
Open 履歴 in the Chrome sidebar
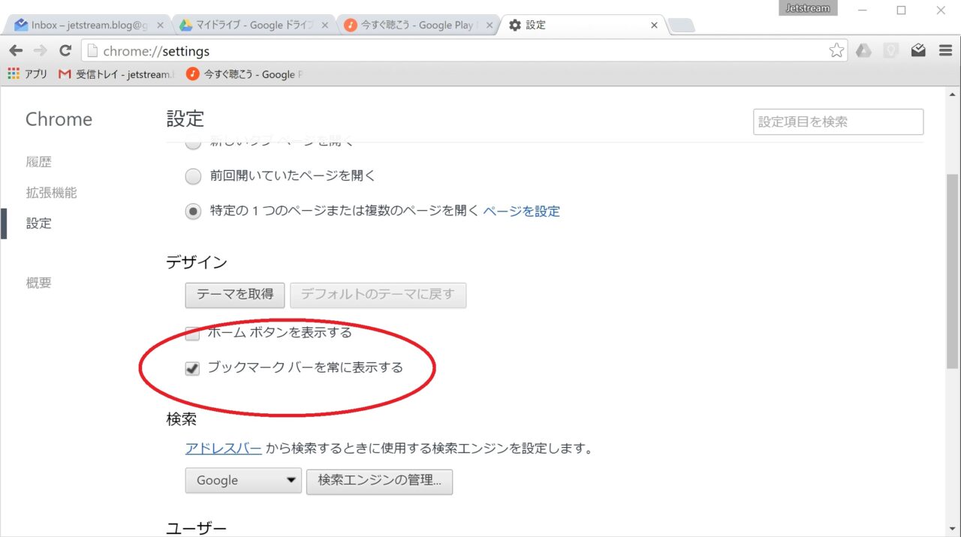(39, 162)
